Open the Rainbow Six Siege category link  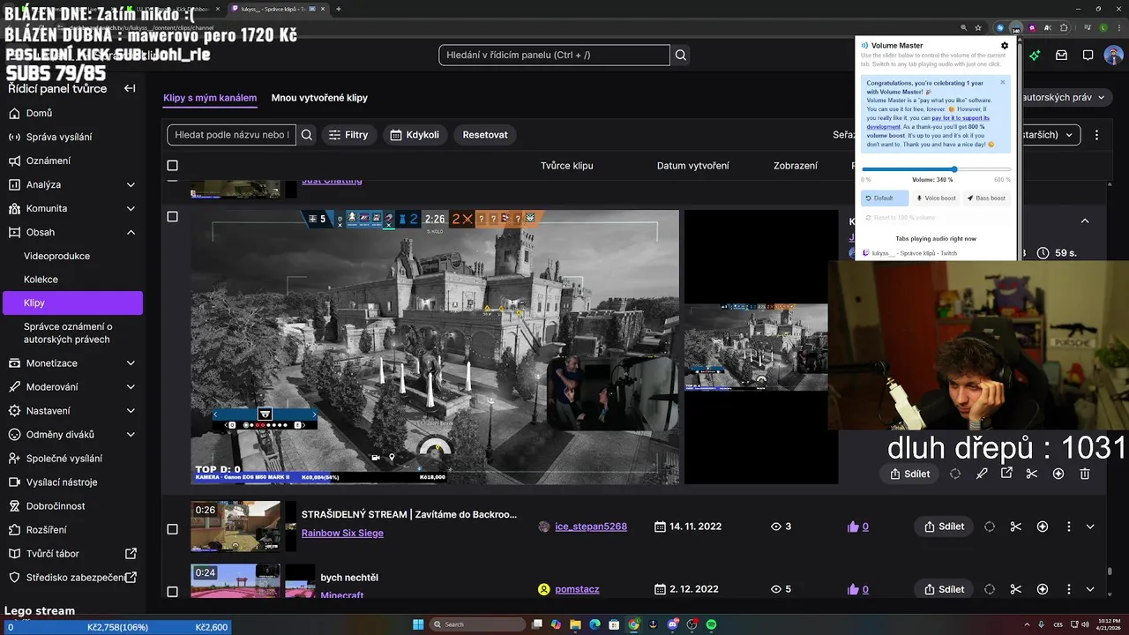342,533
